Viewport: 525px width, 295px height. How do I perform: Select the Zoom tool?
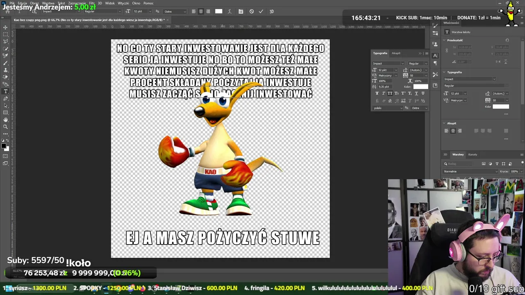click(x=5, y=127)
